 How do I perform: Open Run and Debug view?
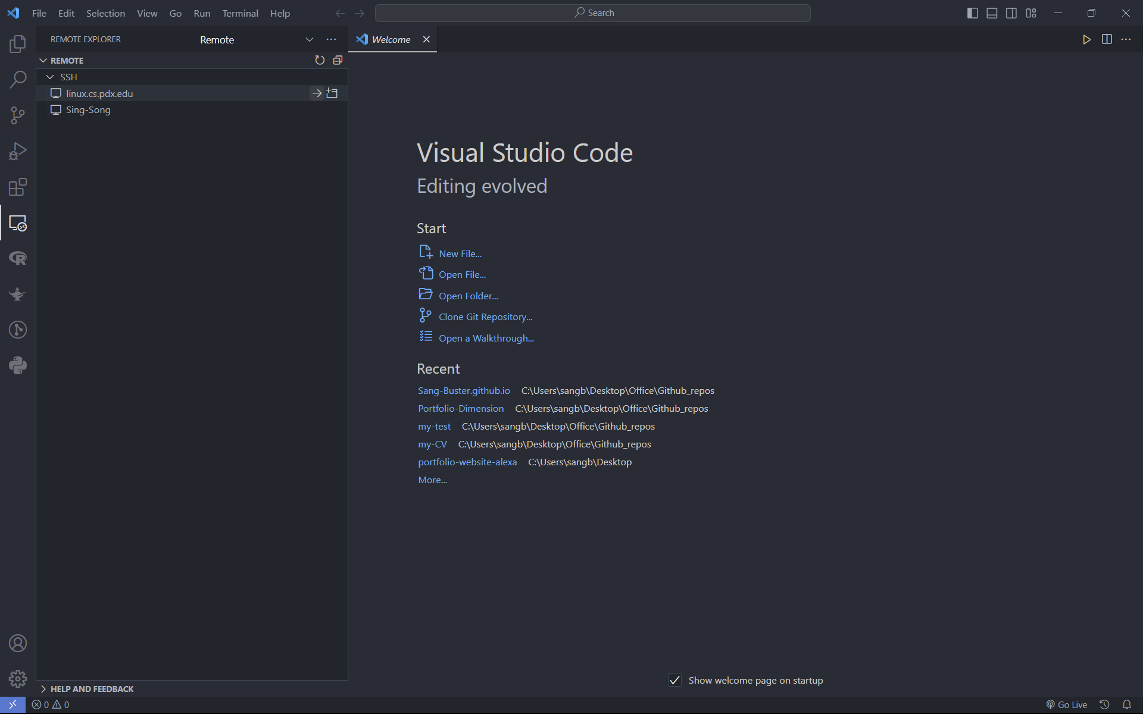(x=18, y=151)
